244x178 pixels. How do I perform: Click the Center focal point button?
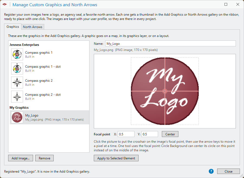(x=170, y=134)
